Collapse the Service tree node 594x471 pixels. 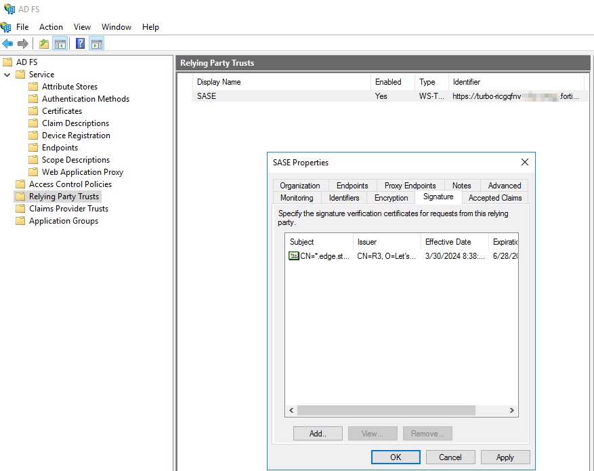(7, 75)
